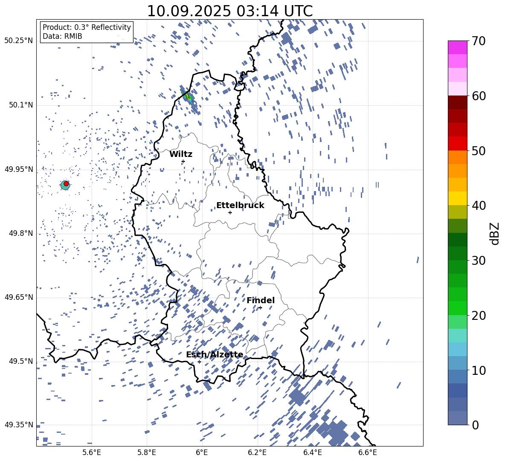Click the cyan colorbar segment near 15 dBZ
505x461 pixels.
point(457,335)
